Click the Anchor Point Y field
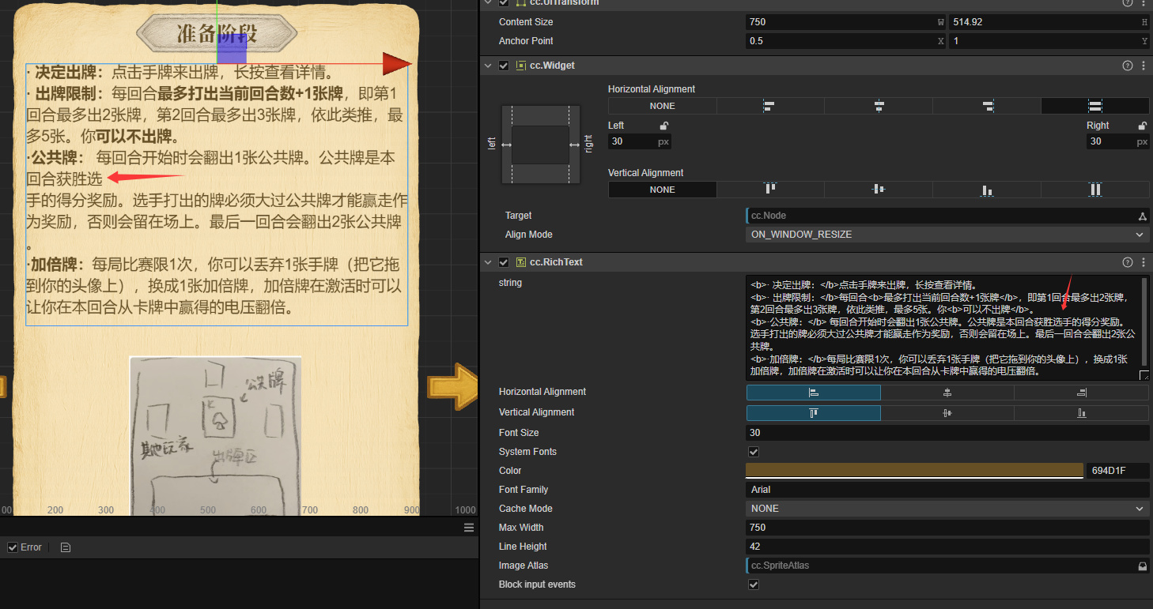This screenshot has height=609, width=1153. [1049, 41]
